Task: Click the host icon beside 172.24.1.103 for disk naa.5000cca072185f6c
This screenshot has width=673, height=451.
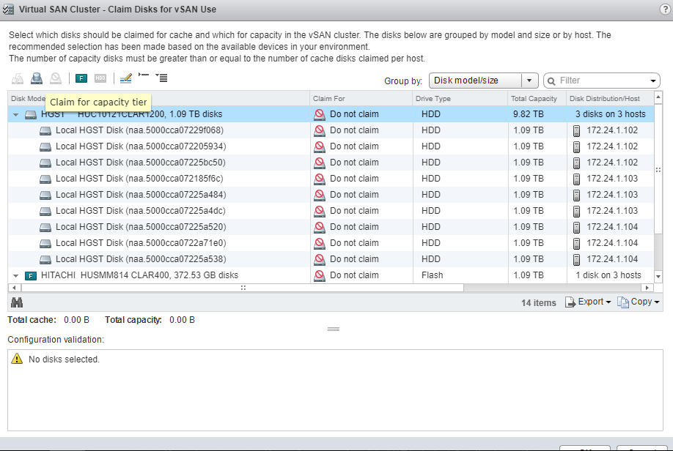Action: 576,179
